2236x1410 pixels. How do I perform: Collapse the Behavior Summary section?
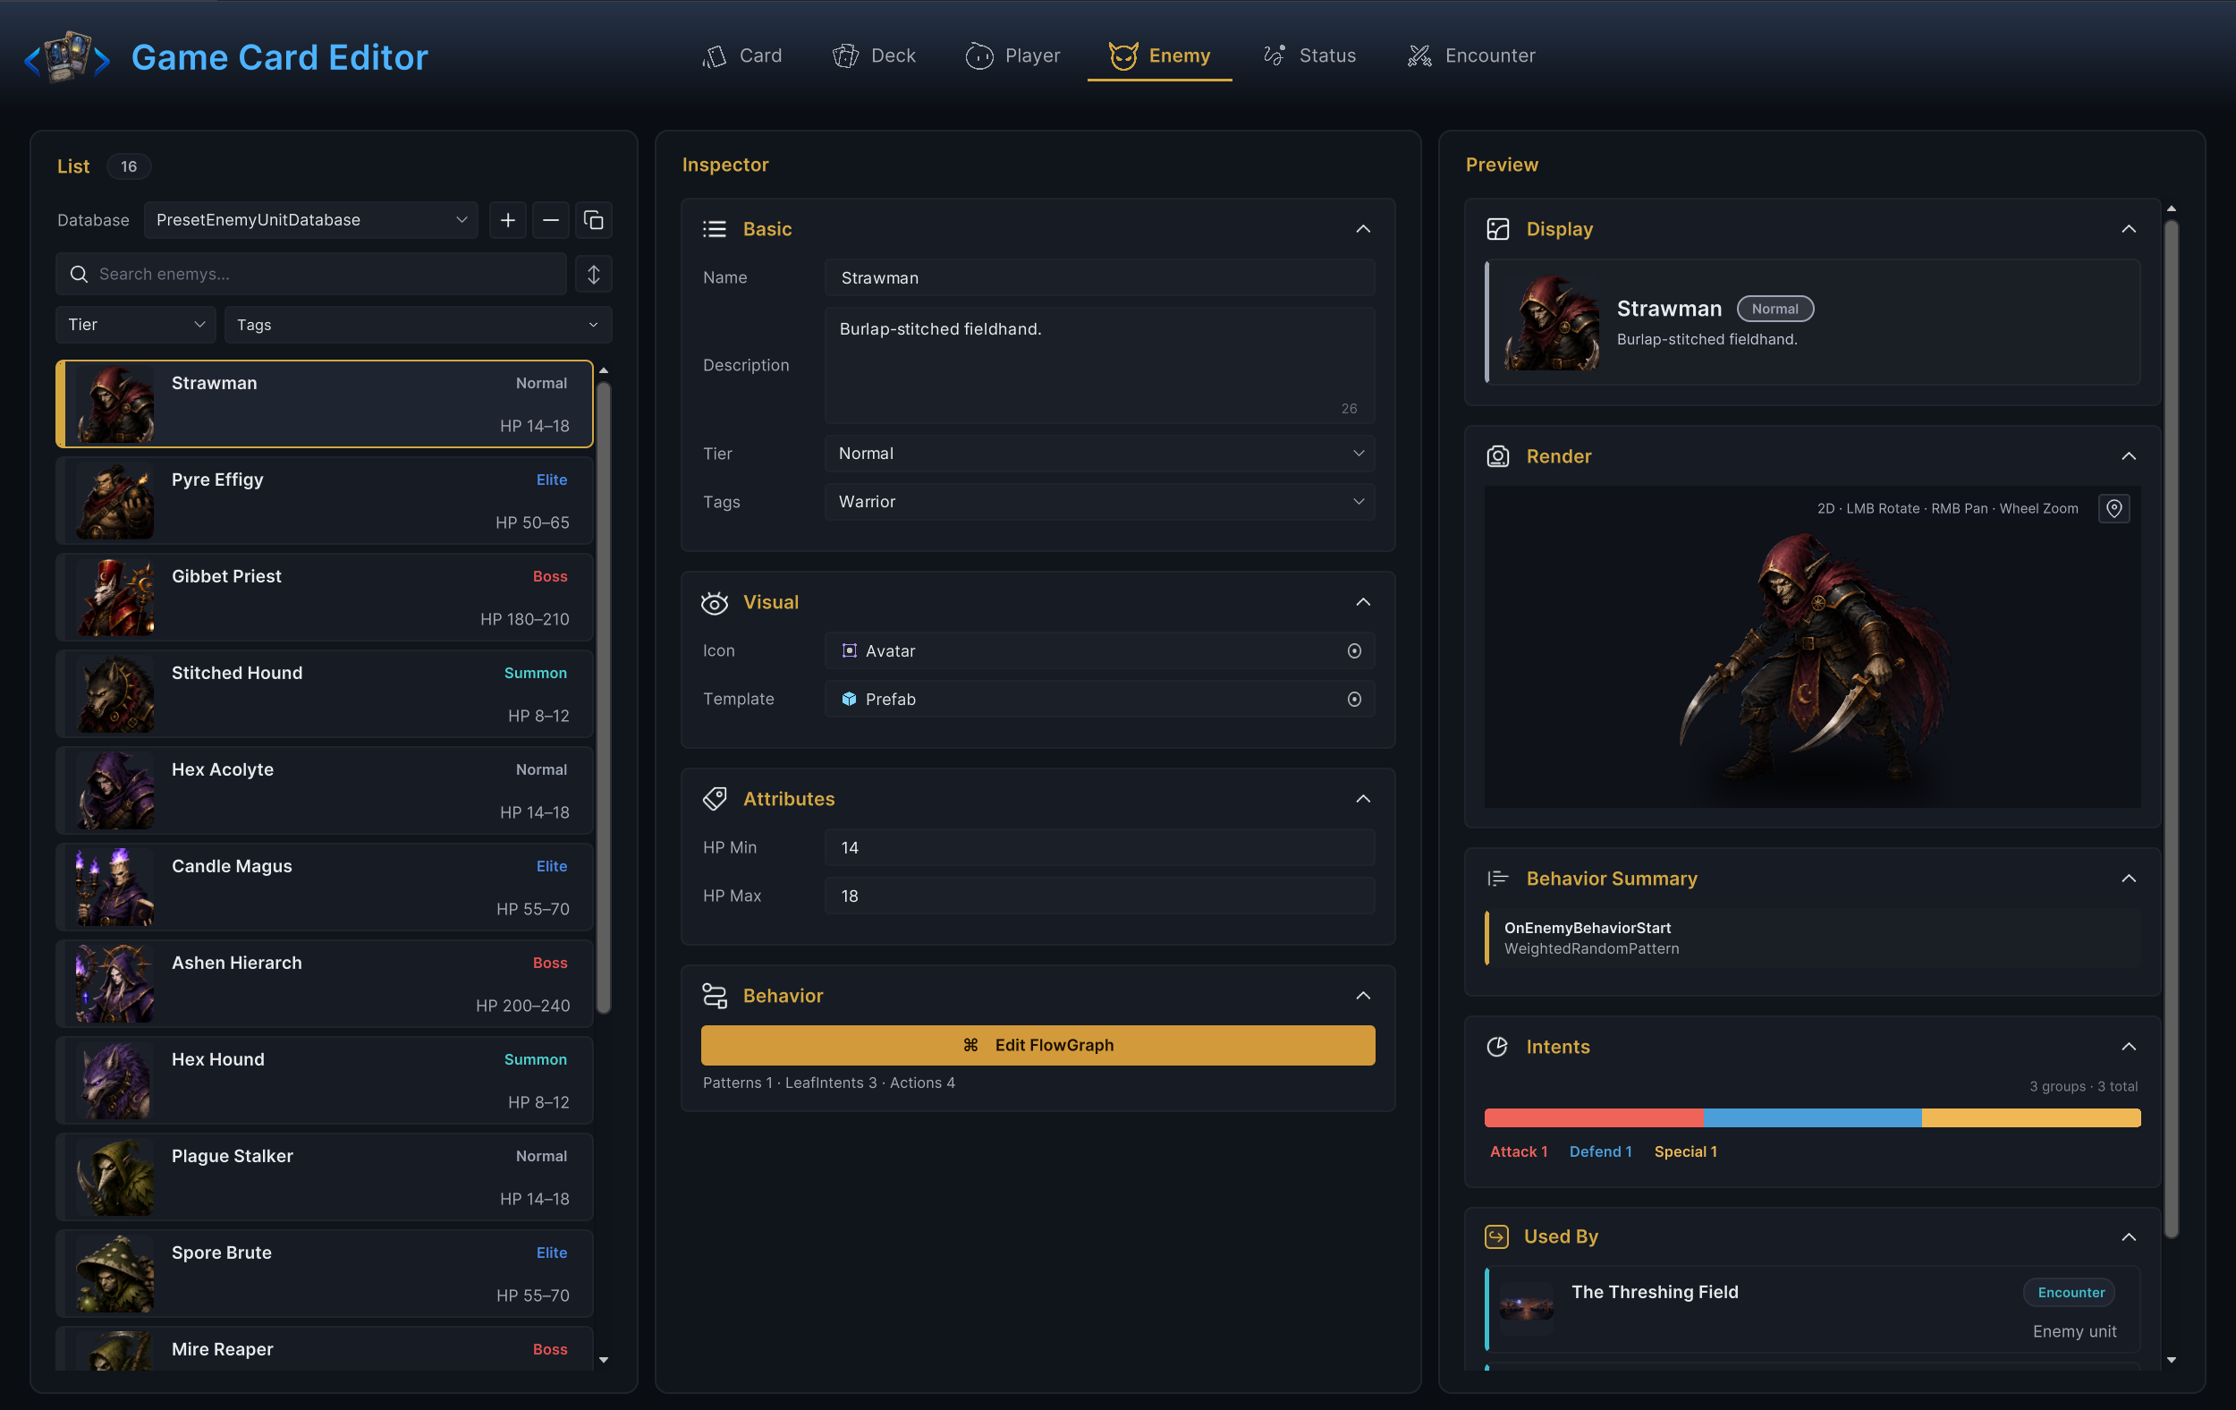(2129, 879)
